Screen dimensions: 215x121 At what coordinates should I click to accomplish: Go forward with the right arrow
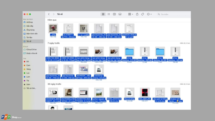pyautogui.click(x=53, y=14)
